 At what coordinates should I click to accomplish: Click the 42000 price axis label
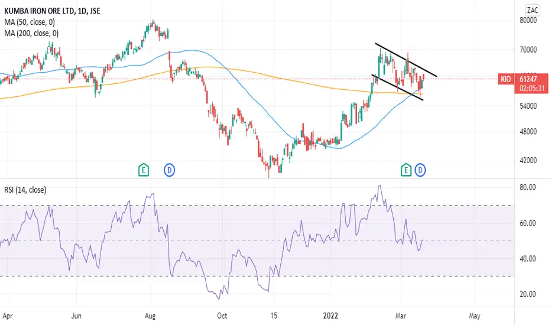[528, 160]
